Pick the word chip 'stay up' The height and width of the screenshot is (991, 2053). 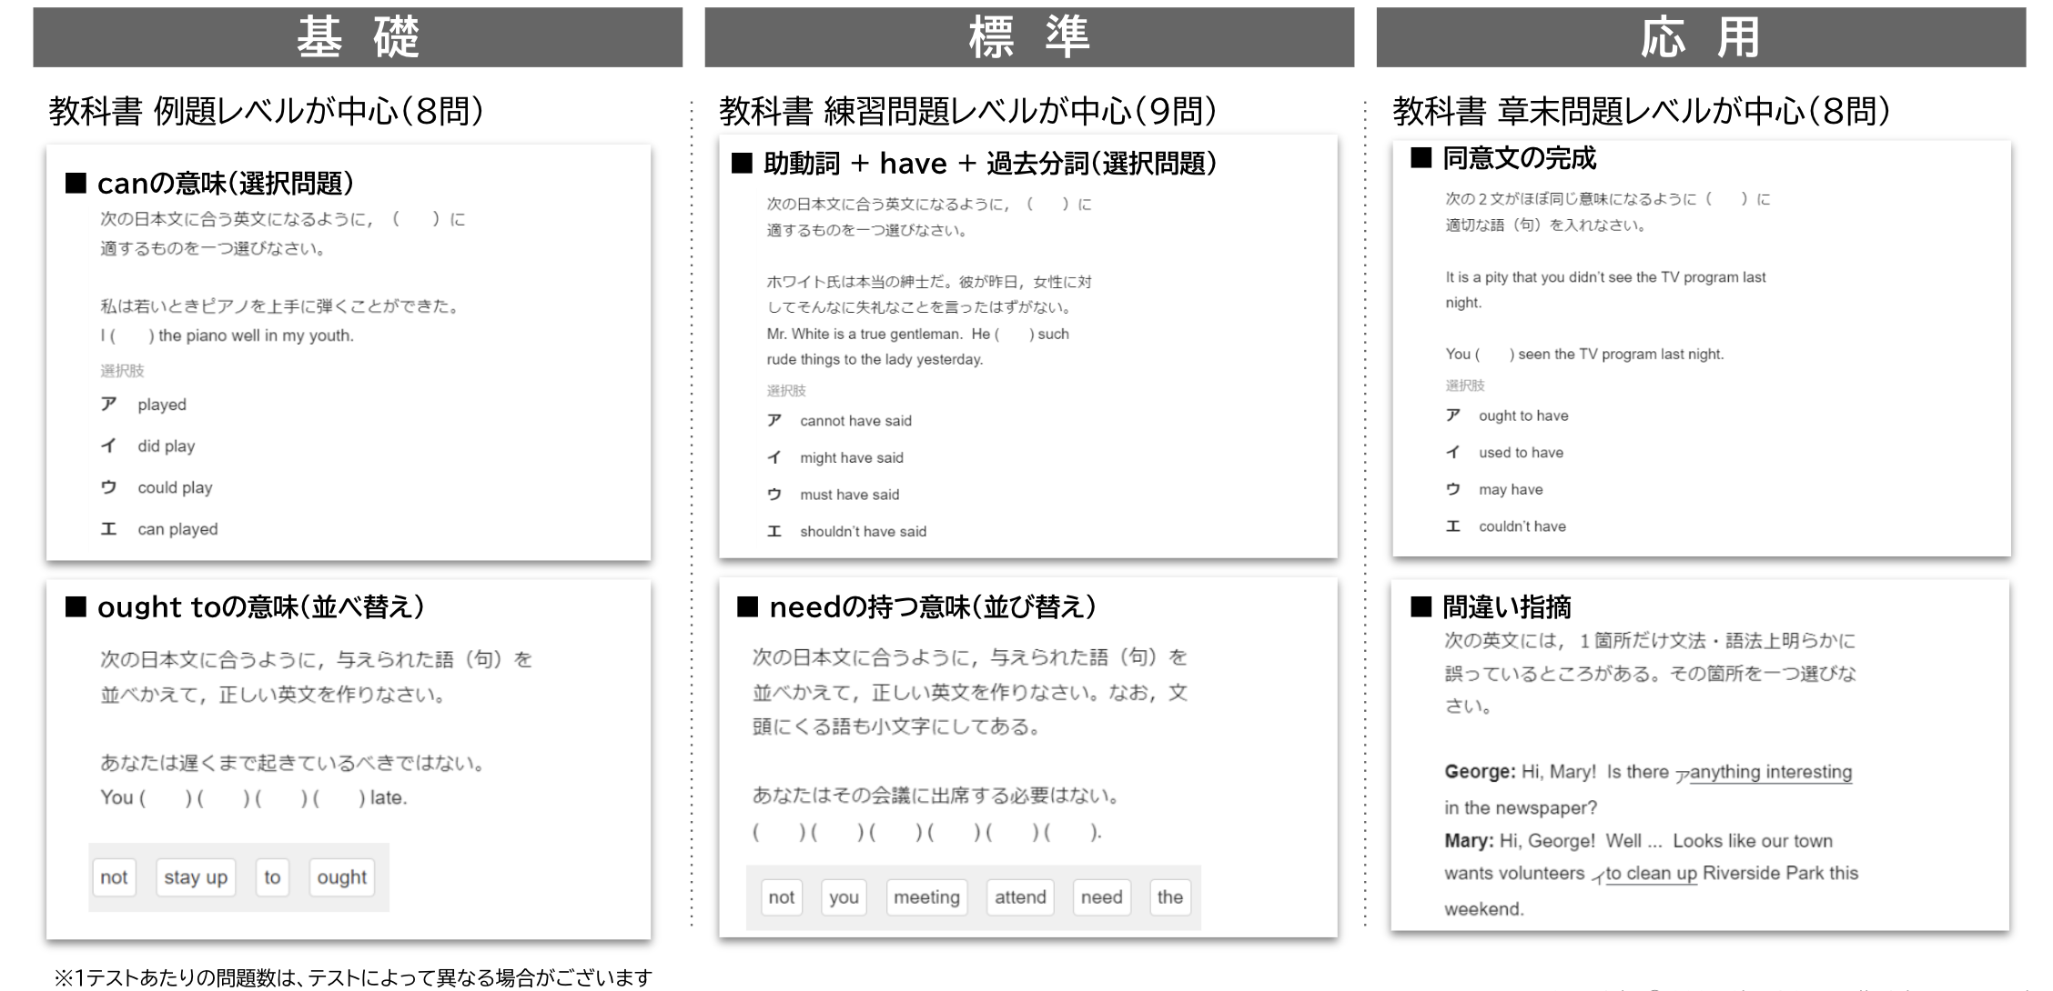click(196, 877)
